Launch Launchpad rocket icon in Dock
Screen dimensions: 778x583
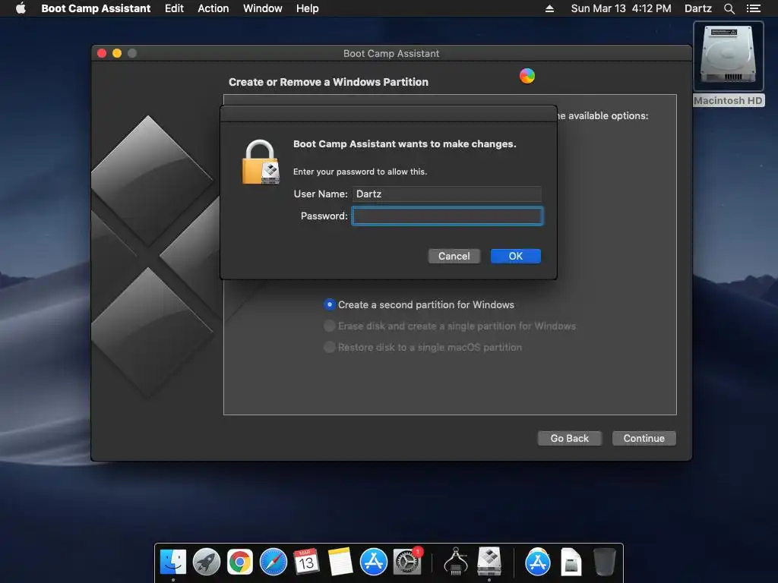[x=207, y=563]
